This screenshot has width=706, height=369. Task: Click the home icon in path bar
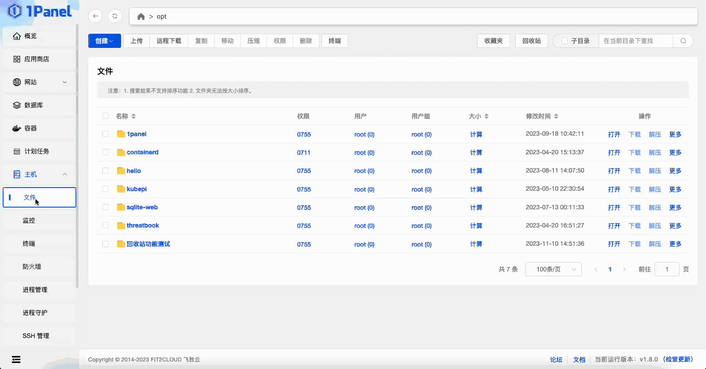tap(141, 16)
